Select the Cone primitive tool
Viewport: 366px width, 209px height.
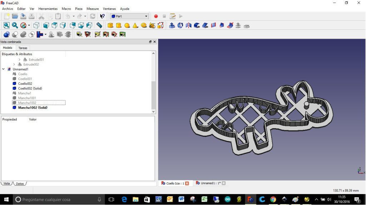click(x=135, y=25)
